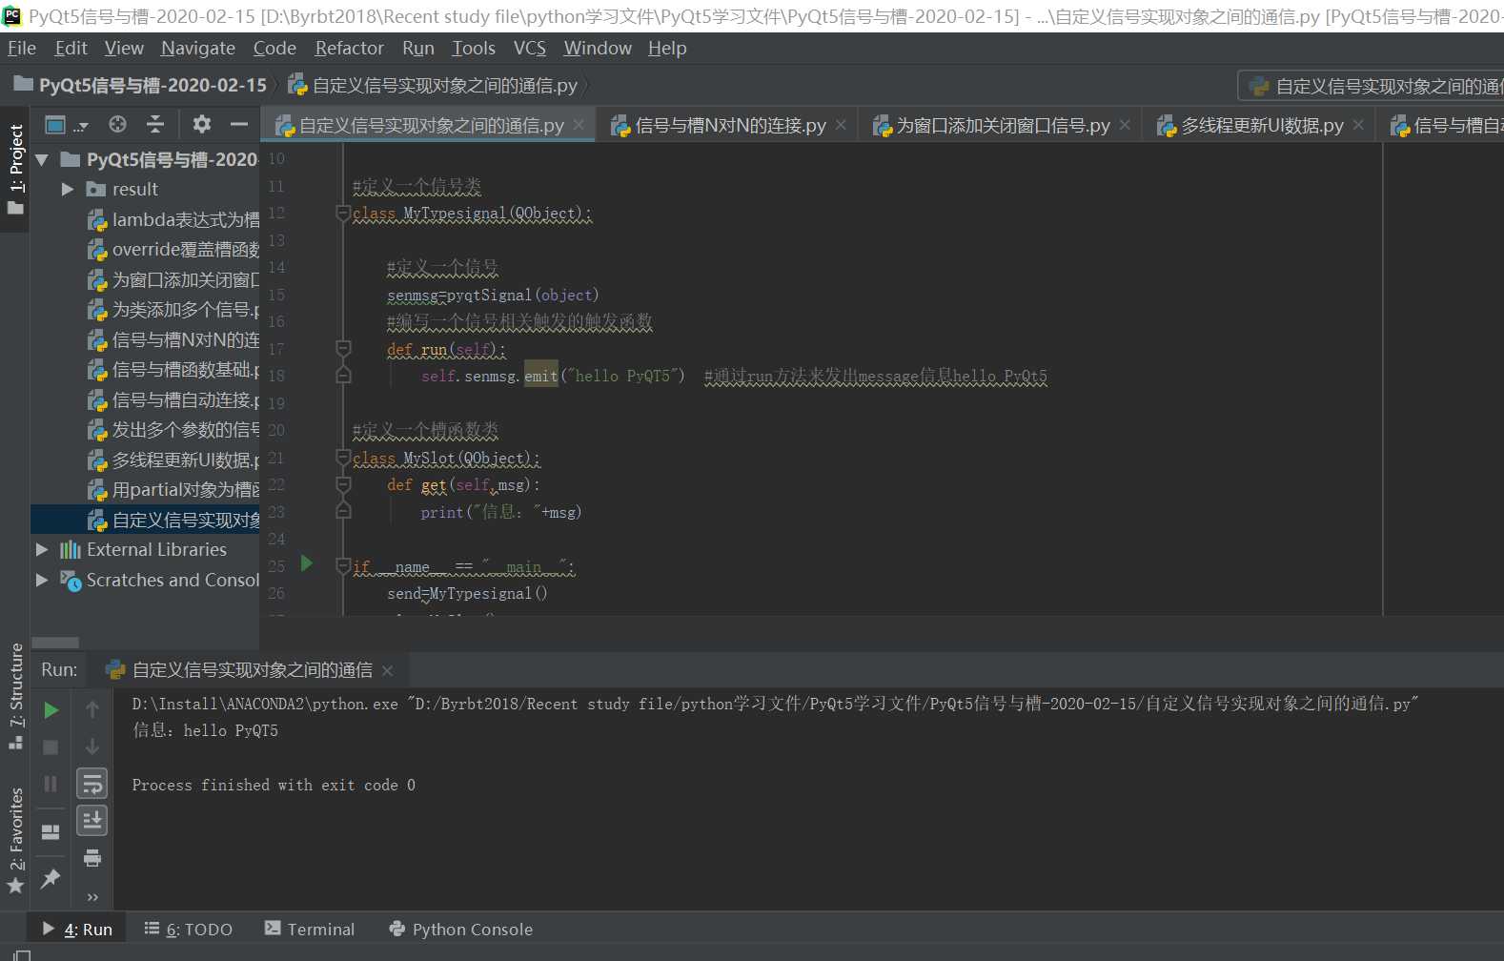This screenshot has height=961, width=1504.
Task: Open project panel settings gear
Action: (202, 124)
